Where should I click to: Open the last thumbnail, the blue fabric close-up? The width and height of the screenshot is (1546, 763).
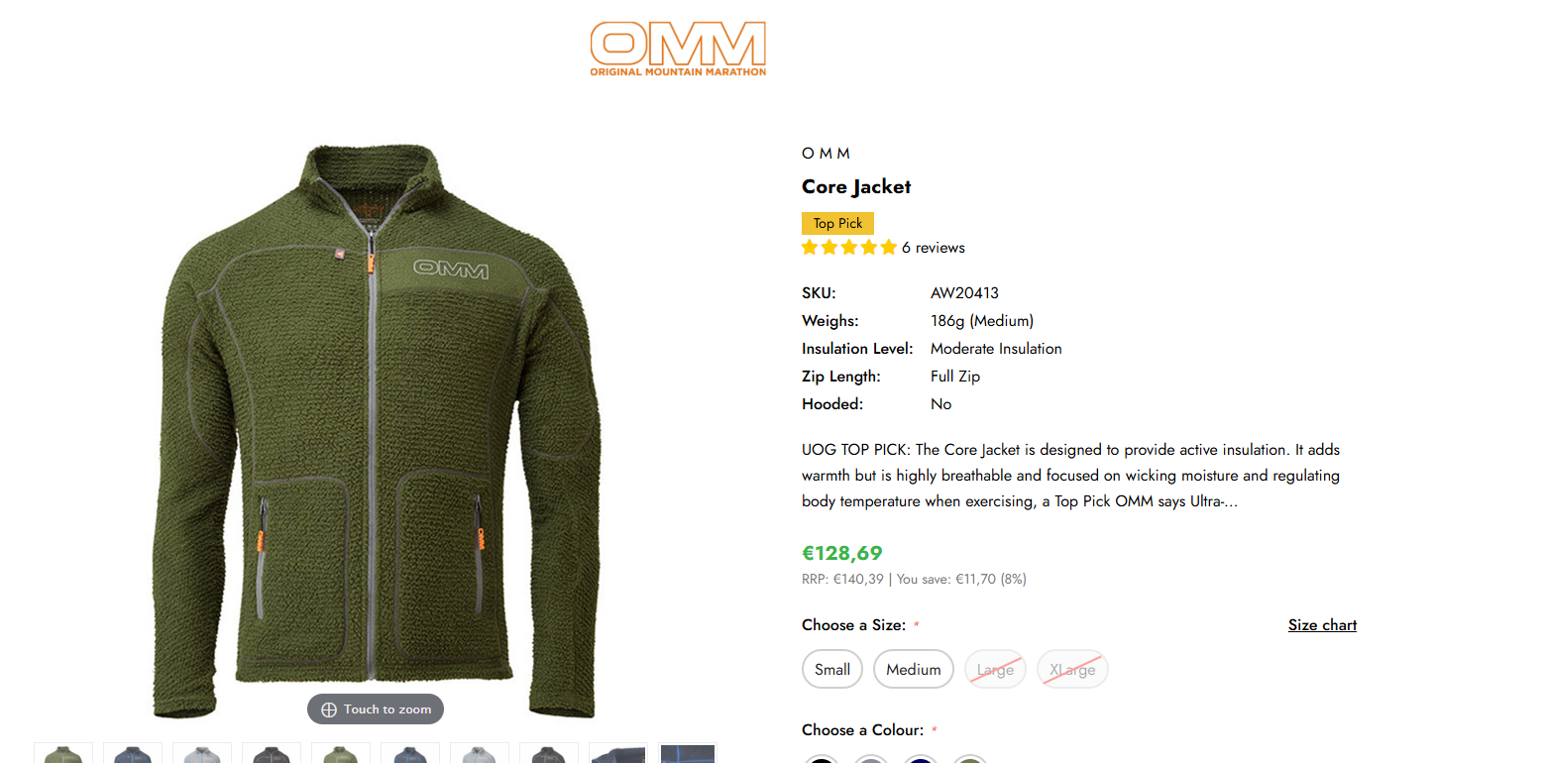point(688,753)
